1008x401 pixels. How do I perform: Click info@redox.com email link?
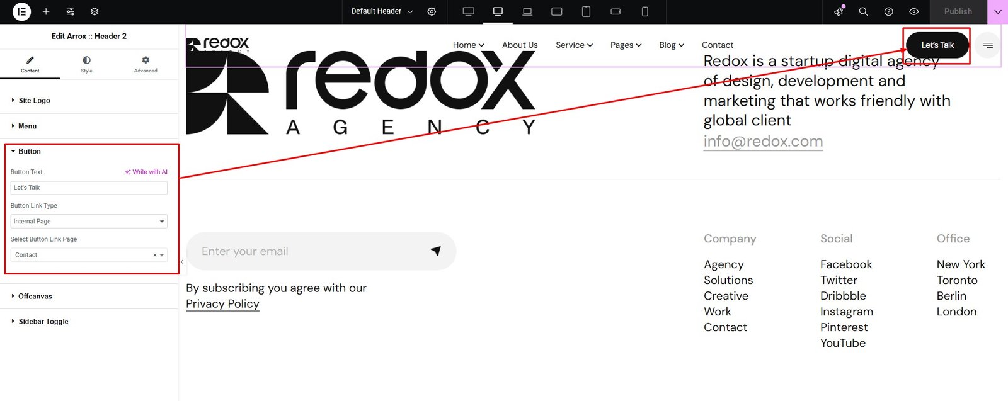point(763,141)
